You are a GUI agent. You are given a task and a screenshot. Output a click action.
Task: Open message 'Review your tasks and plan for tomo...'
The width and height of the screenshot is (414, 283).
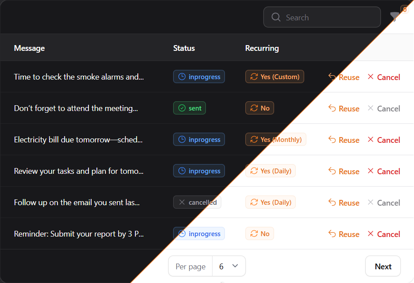(x=79, y=171)
